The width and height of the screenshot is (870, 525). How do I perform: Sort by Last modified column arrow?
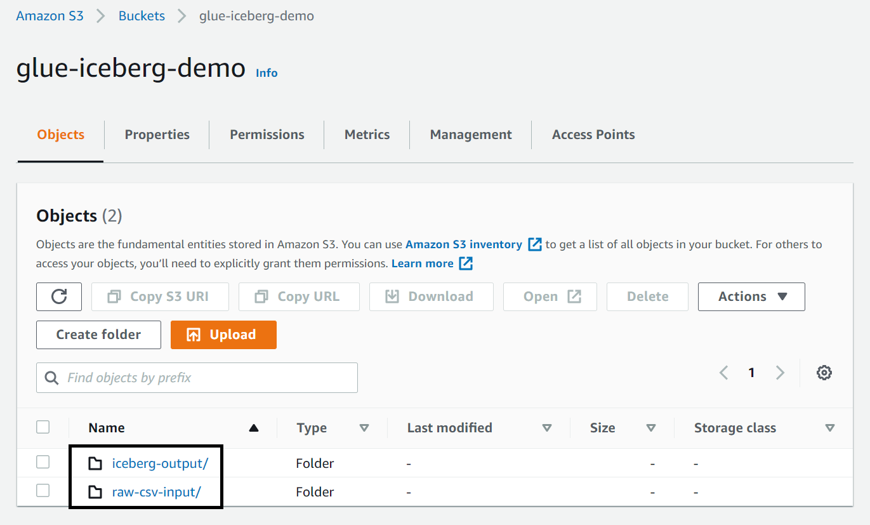click(x=547, y=428)
